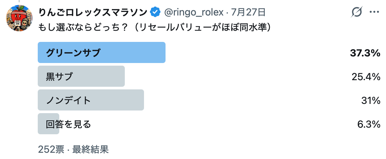The width and height of the screenshot is (386, 159).
Task: Open the Grok slashed-circle icon
Action: click(x=357, y=12)
